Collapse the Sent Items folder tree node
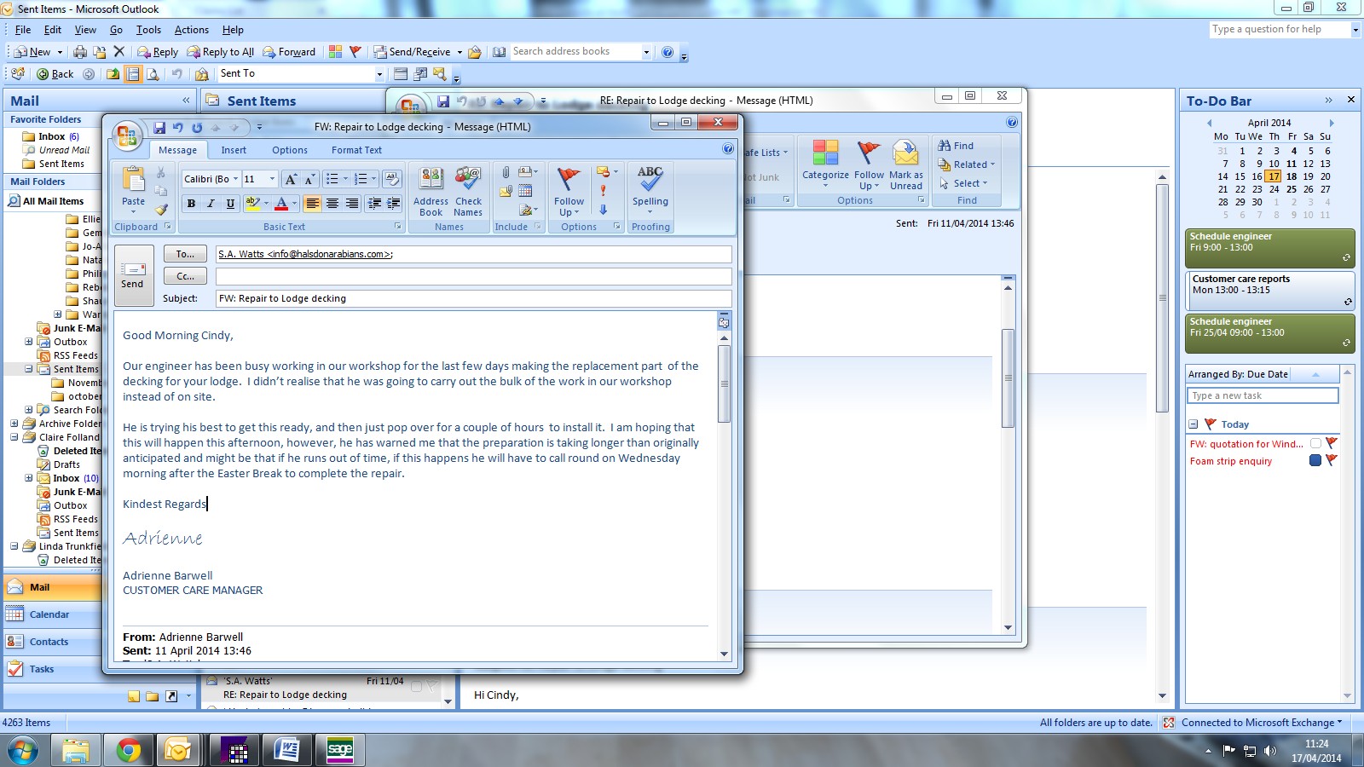 [x=29, y=369]
